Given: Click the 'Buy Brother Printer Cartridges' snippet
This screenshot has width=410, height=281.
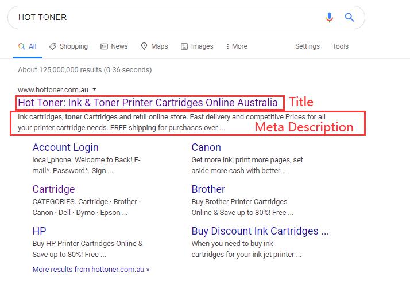Looking at the screenshot, I should pos(242,207).
